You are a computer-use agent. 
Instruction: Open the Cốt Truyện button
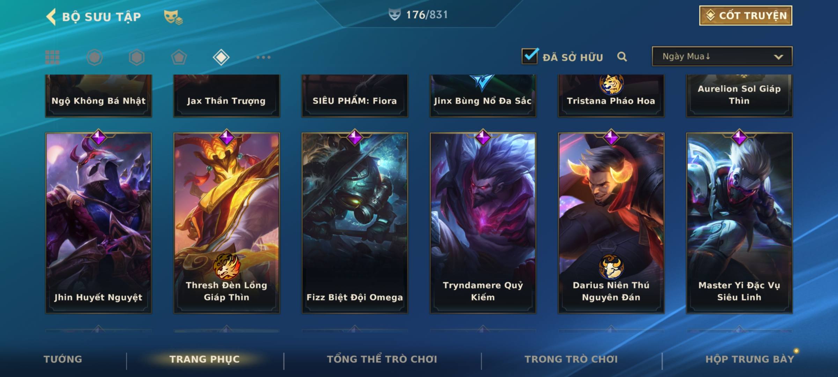[x=745, y=15]
